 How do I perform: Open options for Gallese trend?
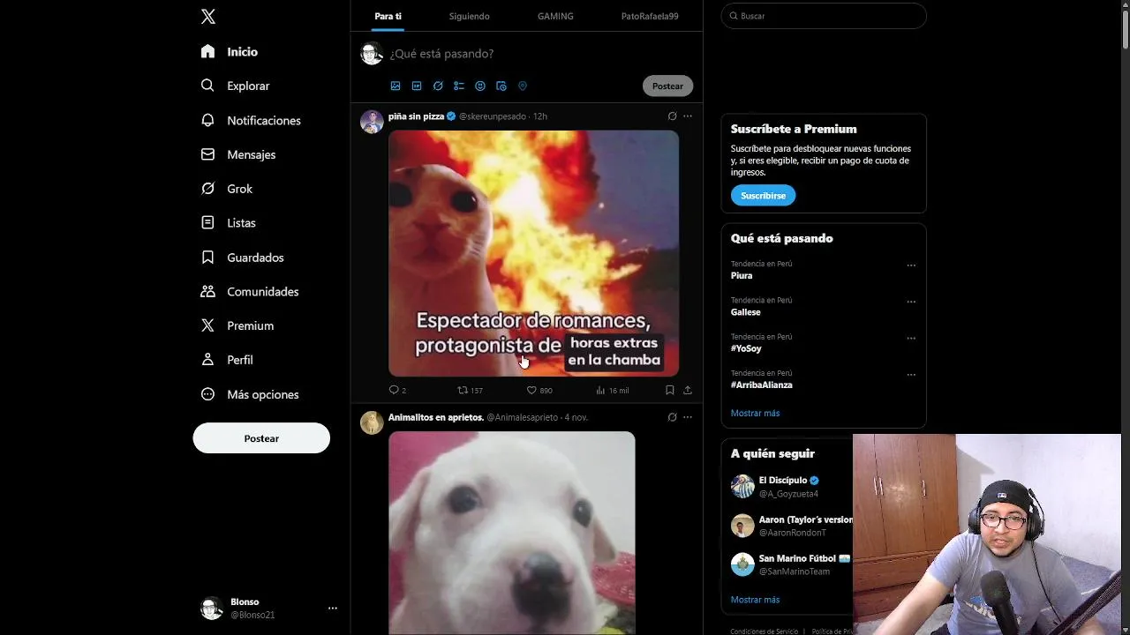(911, 302)
